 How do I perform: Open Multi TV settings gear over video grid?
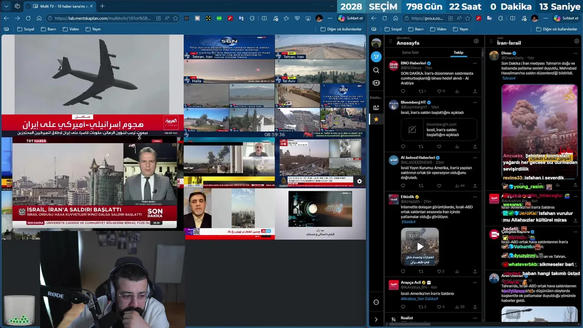tap(359, 181)
